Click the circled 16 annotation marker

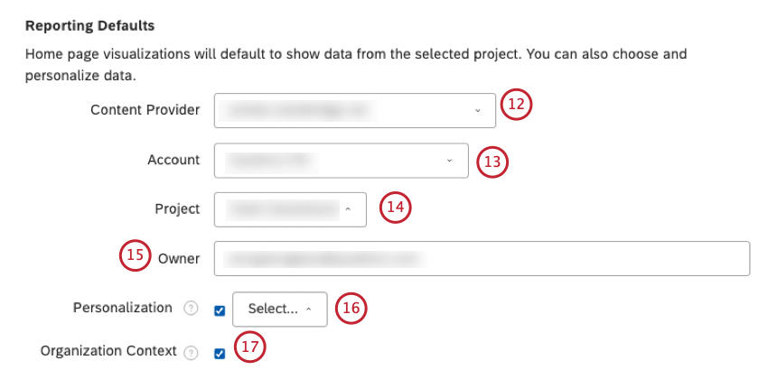pos(351,308)
